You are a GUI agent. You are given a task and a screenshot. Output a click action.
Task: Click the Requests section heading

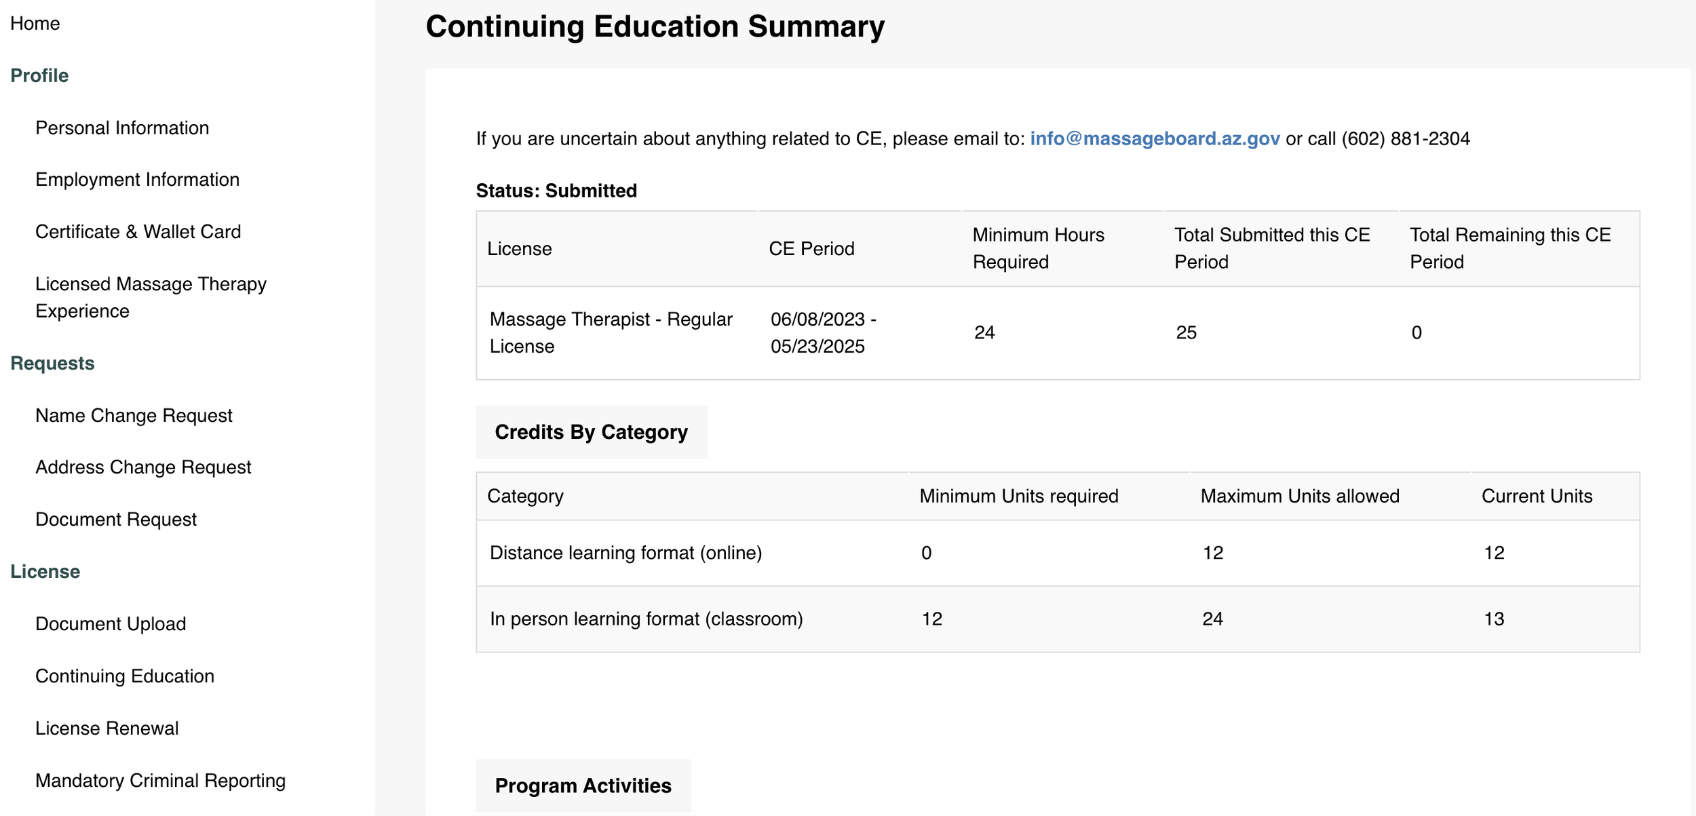point(52,364)
